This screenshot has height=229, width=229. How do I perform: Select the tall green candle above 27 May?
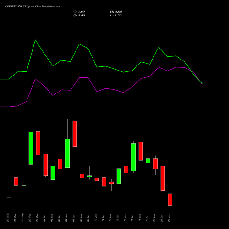[x=31, y=148]
